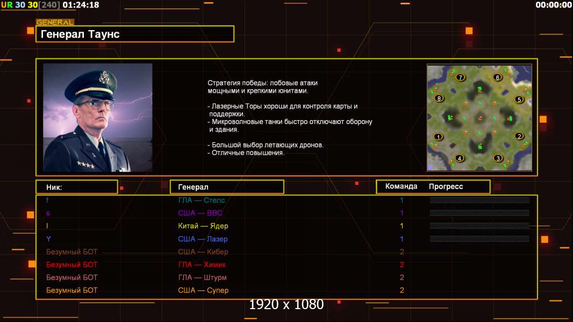Click the 'Китай — Ядер' general entry

point(203,226)
